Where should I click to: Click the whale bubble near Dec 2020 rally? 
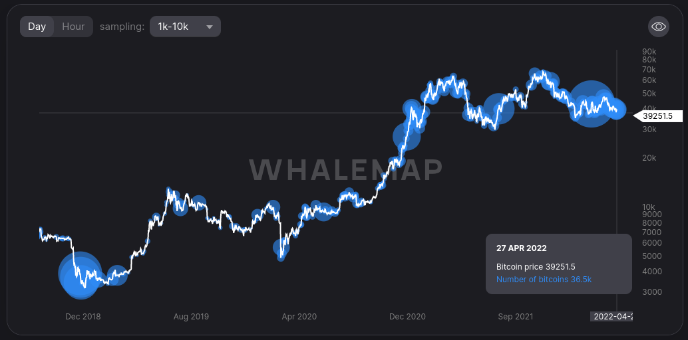(406, 136)
